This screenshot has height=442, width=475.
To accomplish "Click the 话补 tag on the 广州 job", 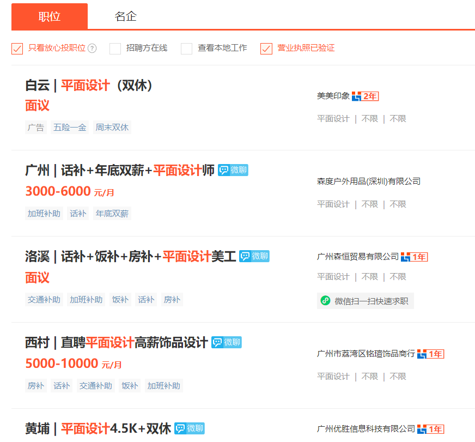I will pyautogui.click(x=78, y=214).
